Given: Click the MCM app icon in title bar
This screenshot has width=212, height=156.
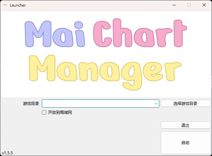Looking at the screenshot, I should point(6,5).
